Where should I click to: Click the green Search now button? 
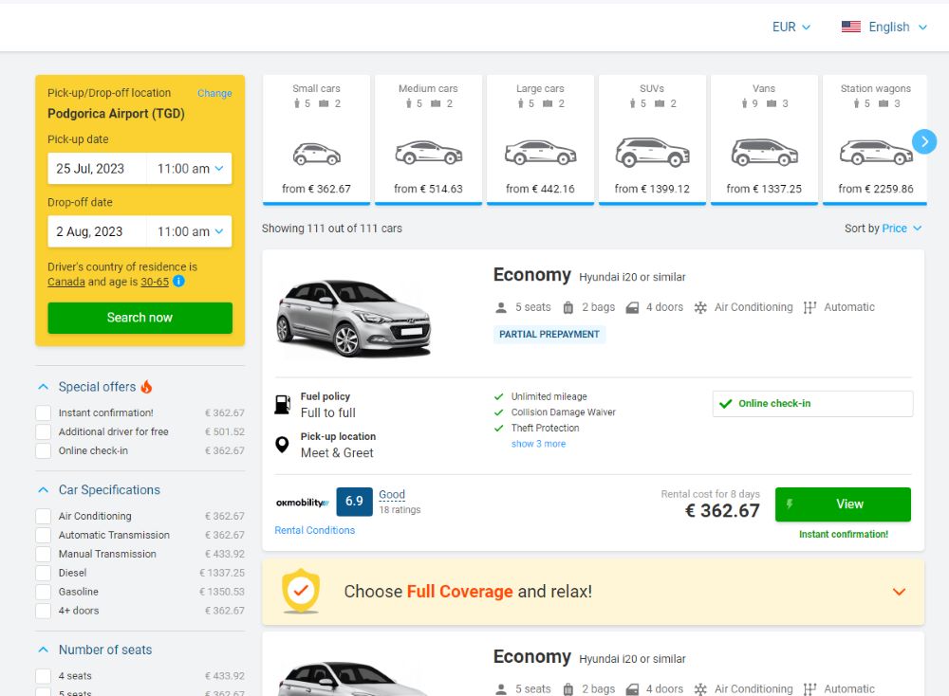coord(140,318)
